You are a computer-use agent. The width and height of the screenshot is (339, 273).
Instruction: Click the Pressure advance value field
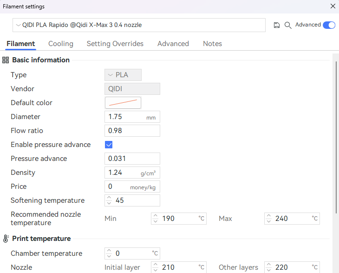tap(132, 159)
